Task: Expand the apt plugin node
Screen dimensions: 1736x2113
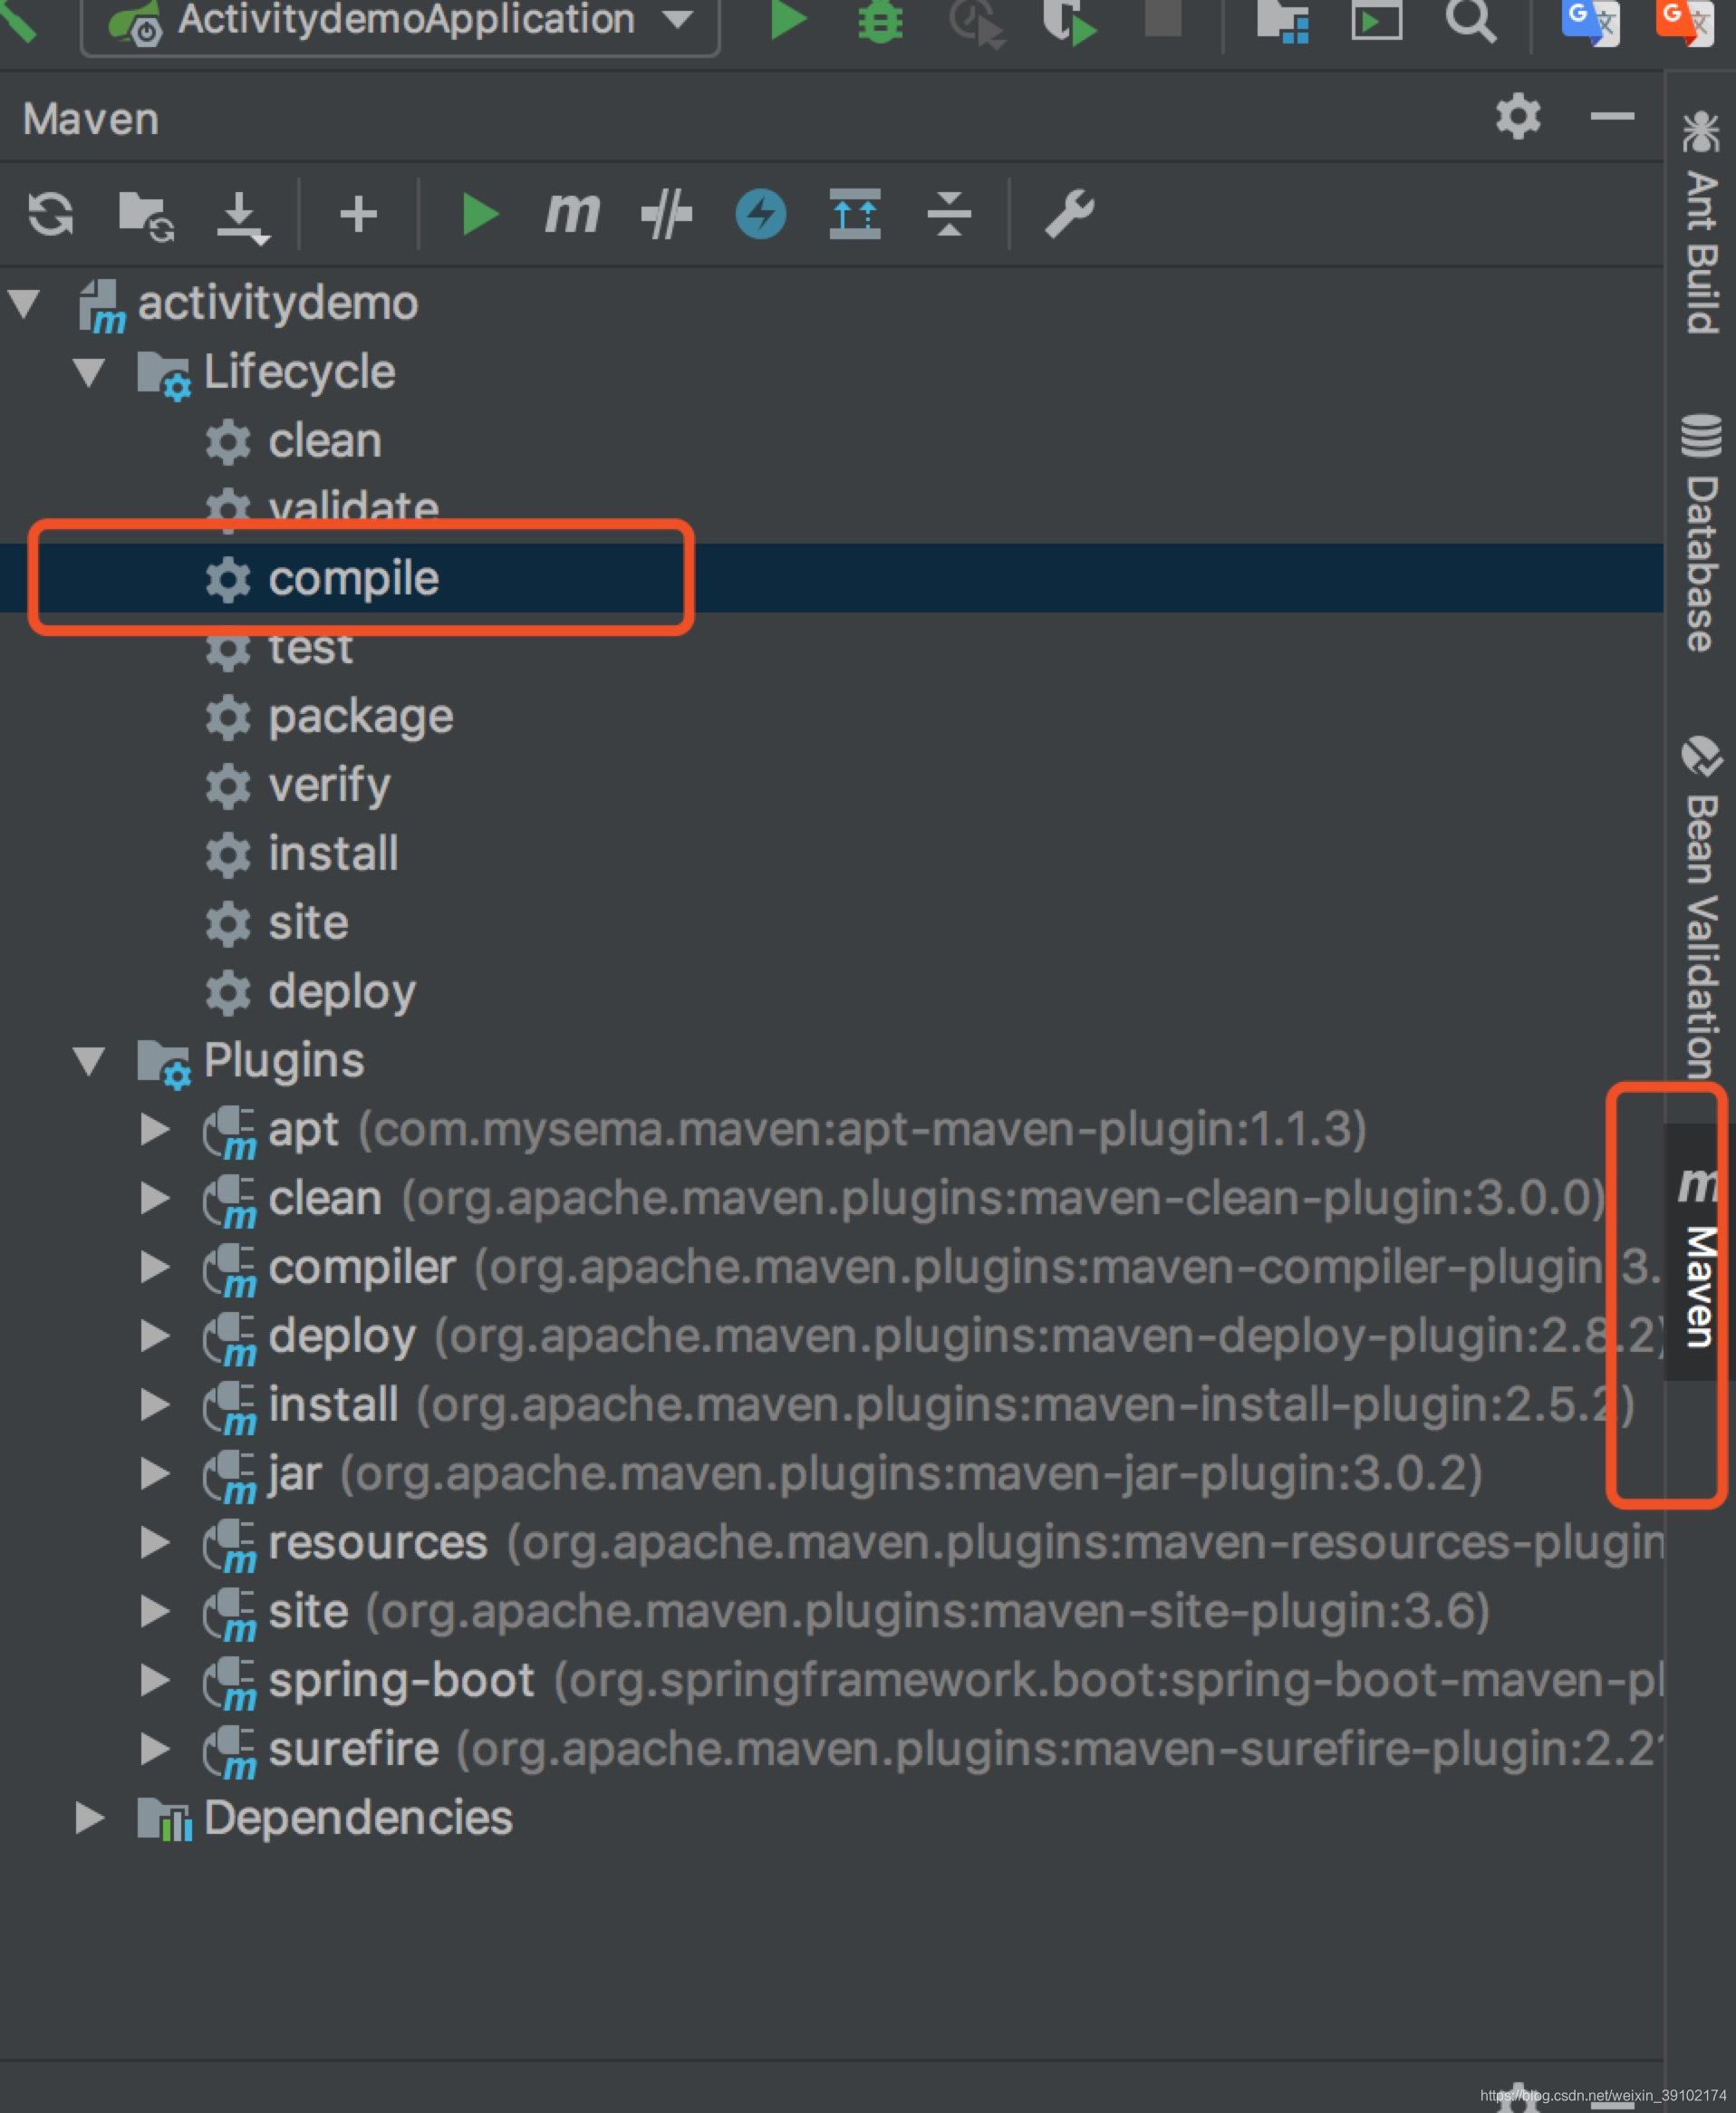Action: (154, 1129)
